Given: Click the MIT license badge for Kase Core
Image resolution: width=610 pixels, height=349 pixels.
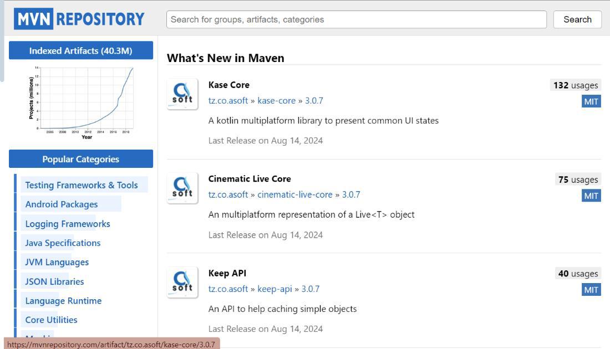Looking at the screenshot, I should [x=591, y=101].
